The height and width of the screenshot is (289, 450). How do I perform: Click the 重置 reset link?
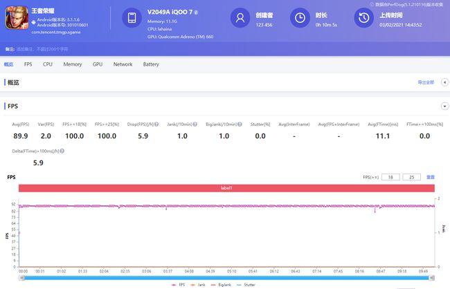[431, 177]
